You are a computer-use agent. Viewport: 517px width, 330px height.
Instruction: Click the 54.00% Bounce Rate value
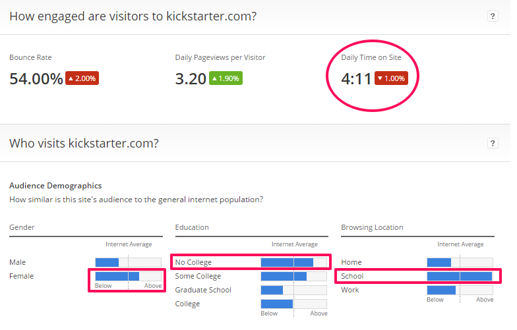36,79
